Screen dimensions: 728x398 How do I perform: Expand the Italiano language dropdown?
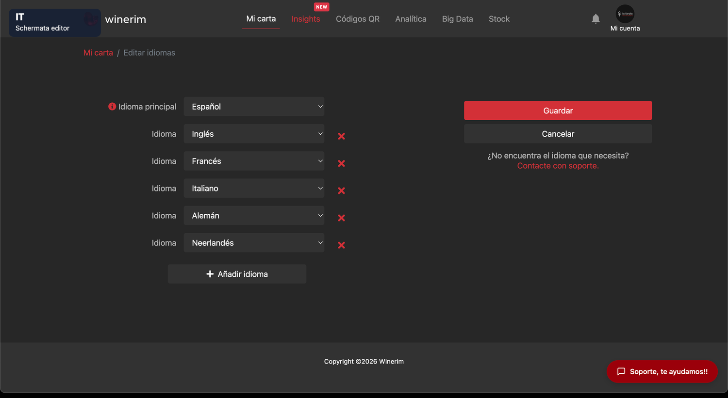click(x=254, y=188)
